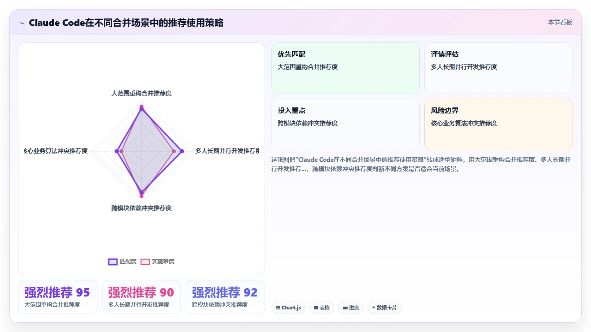Click the purple 匹配度 legend swatch

(113, 261)
